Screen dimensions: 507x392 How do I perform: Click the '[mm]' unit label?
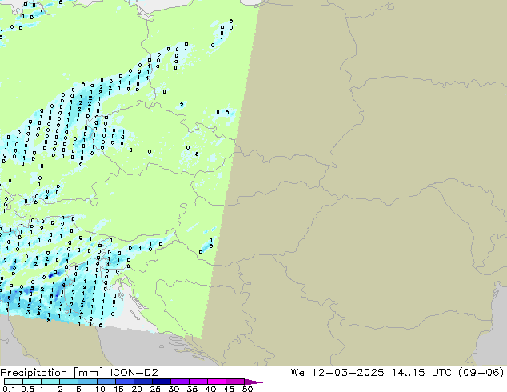(88, 373)
